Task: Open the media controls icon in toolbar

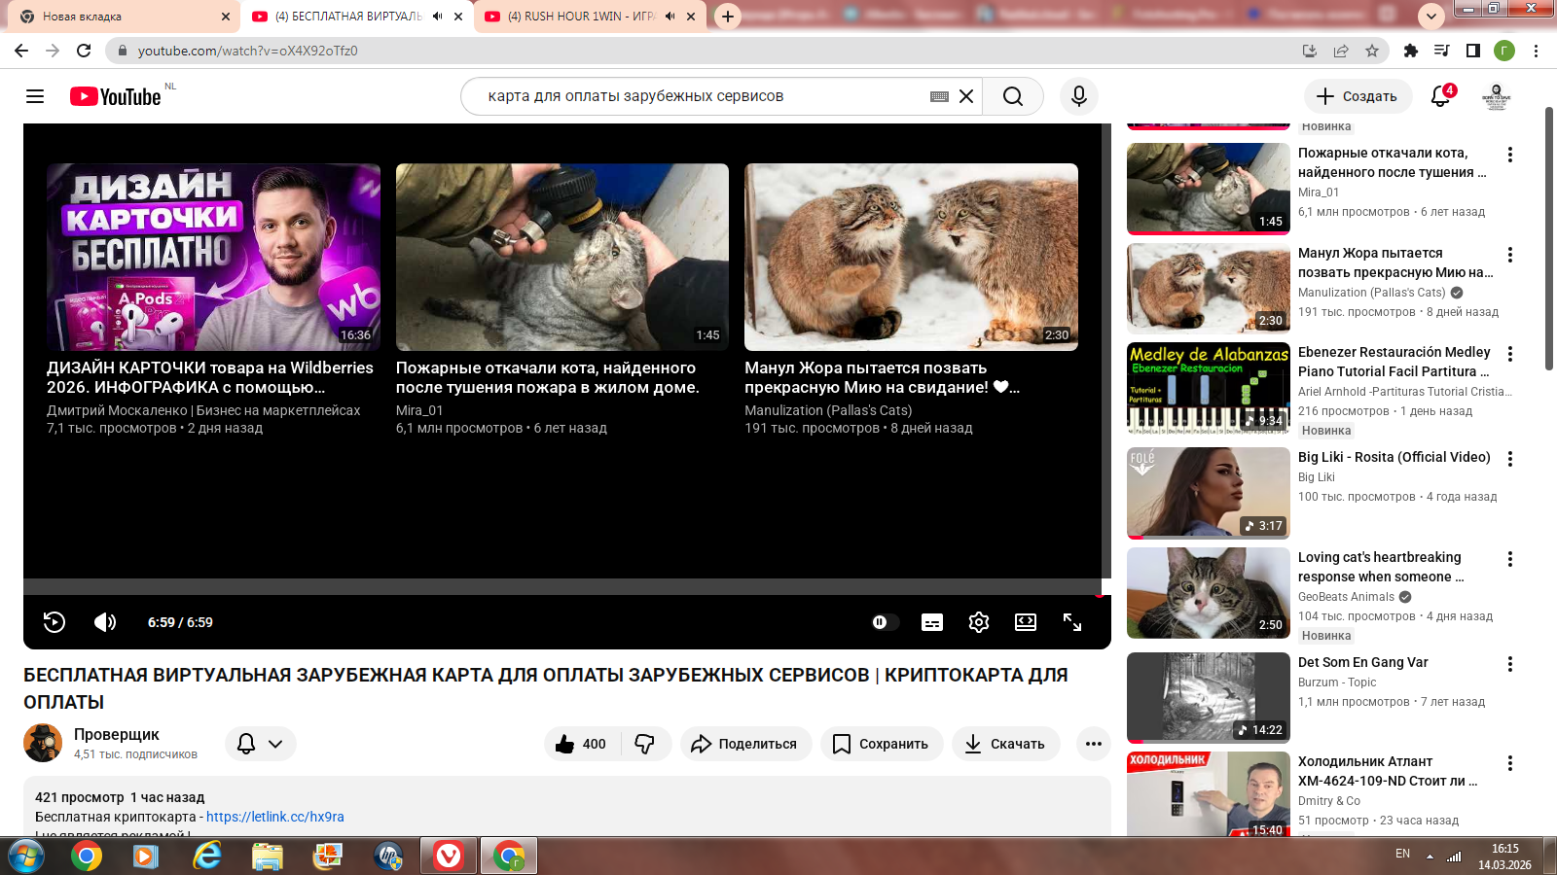Action: pyautogui.click(x=1442, y=51)
